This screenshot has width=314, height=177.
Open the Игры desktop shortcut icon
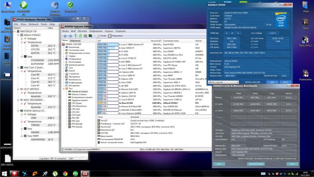coord(305,7)
